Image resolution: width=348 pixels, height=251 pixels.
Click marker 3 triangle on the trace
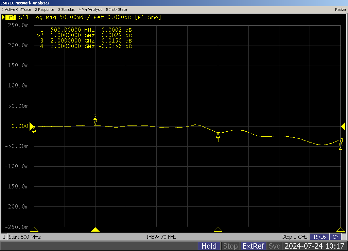click(218, 135)
